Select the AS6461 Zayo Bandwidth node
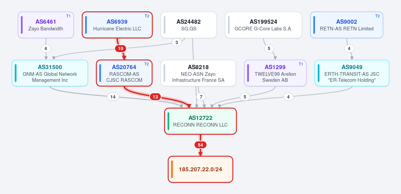This screenshot has width=401, height=194. point(46,25)
